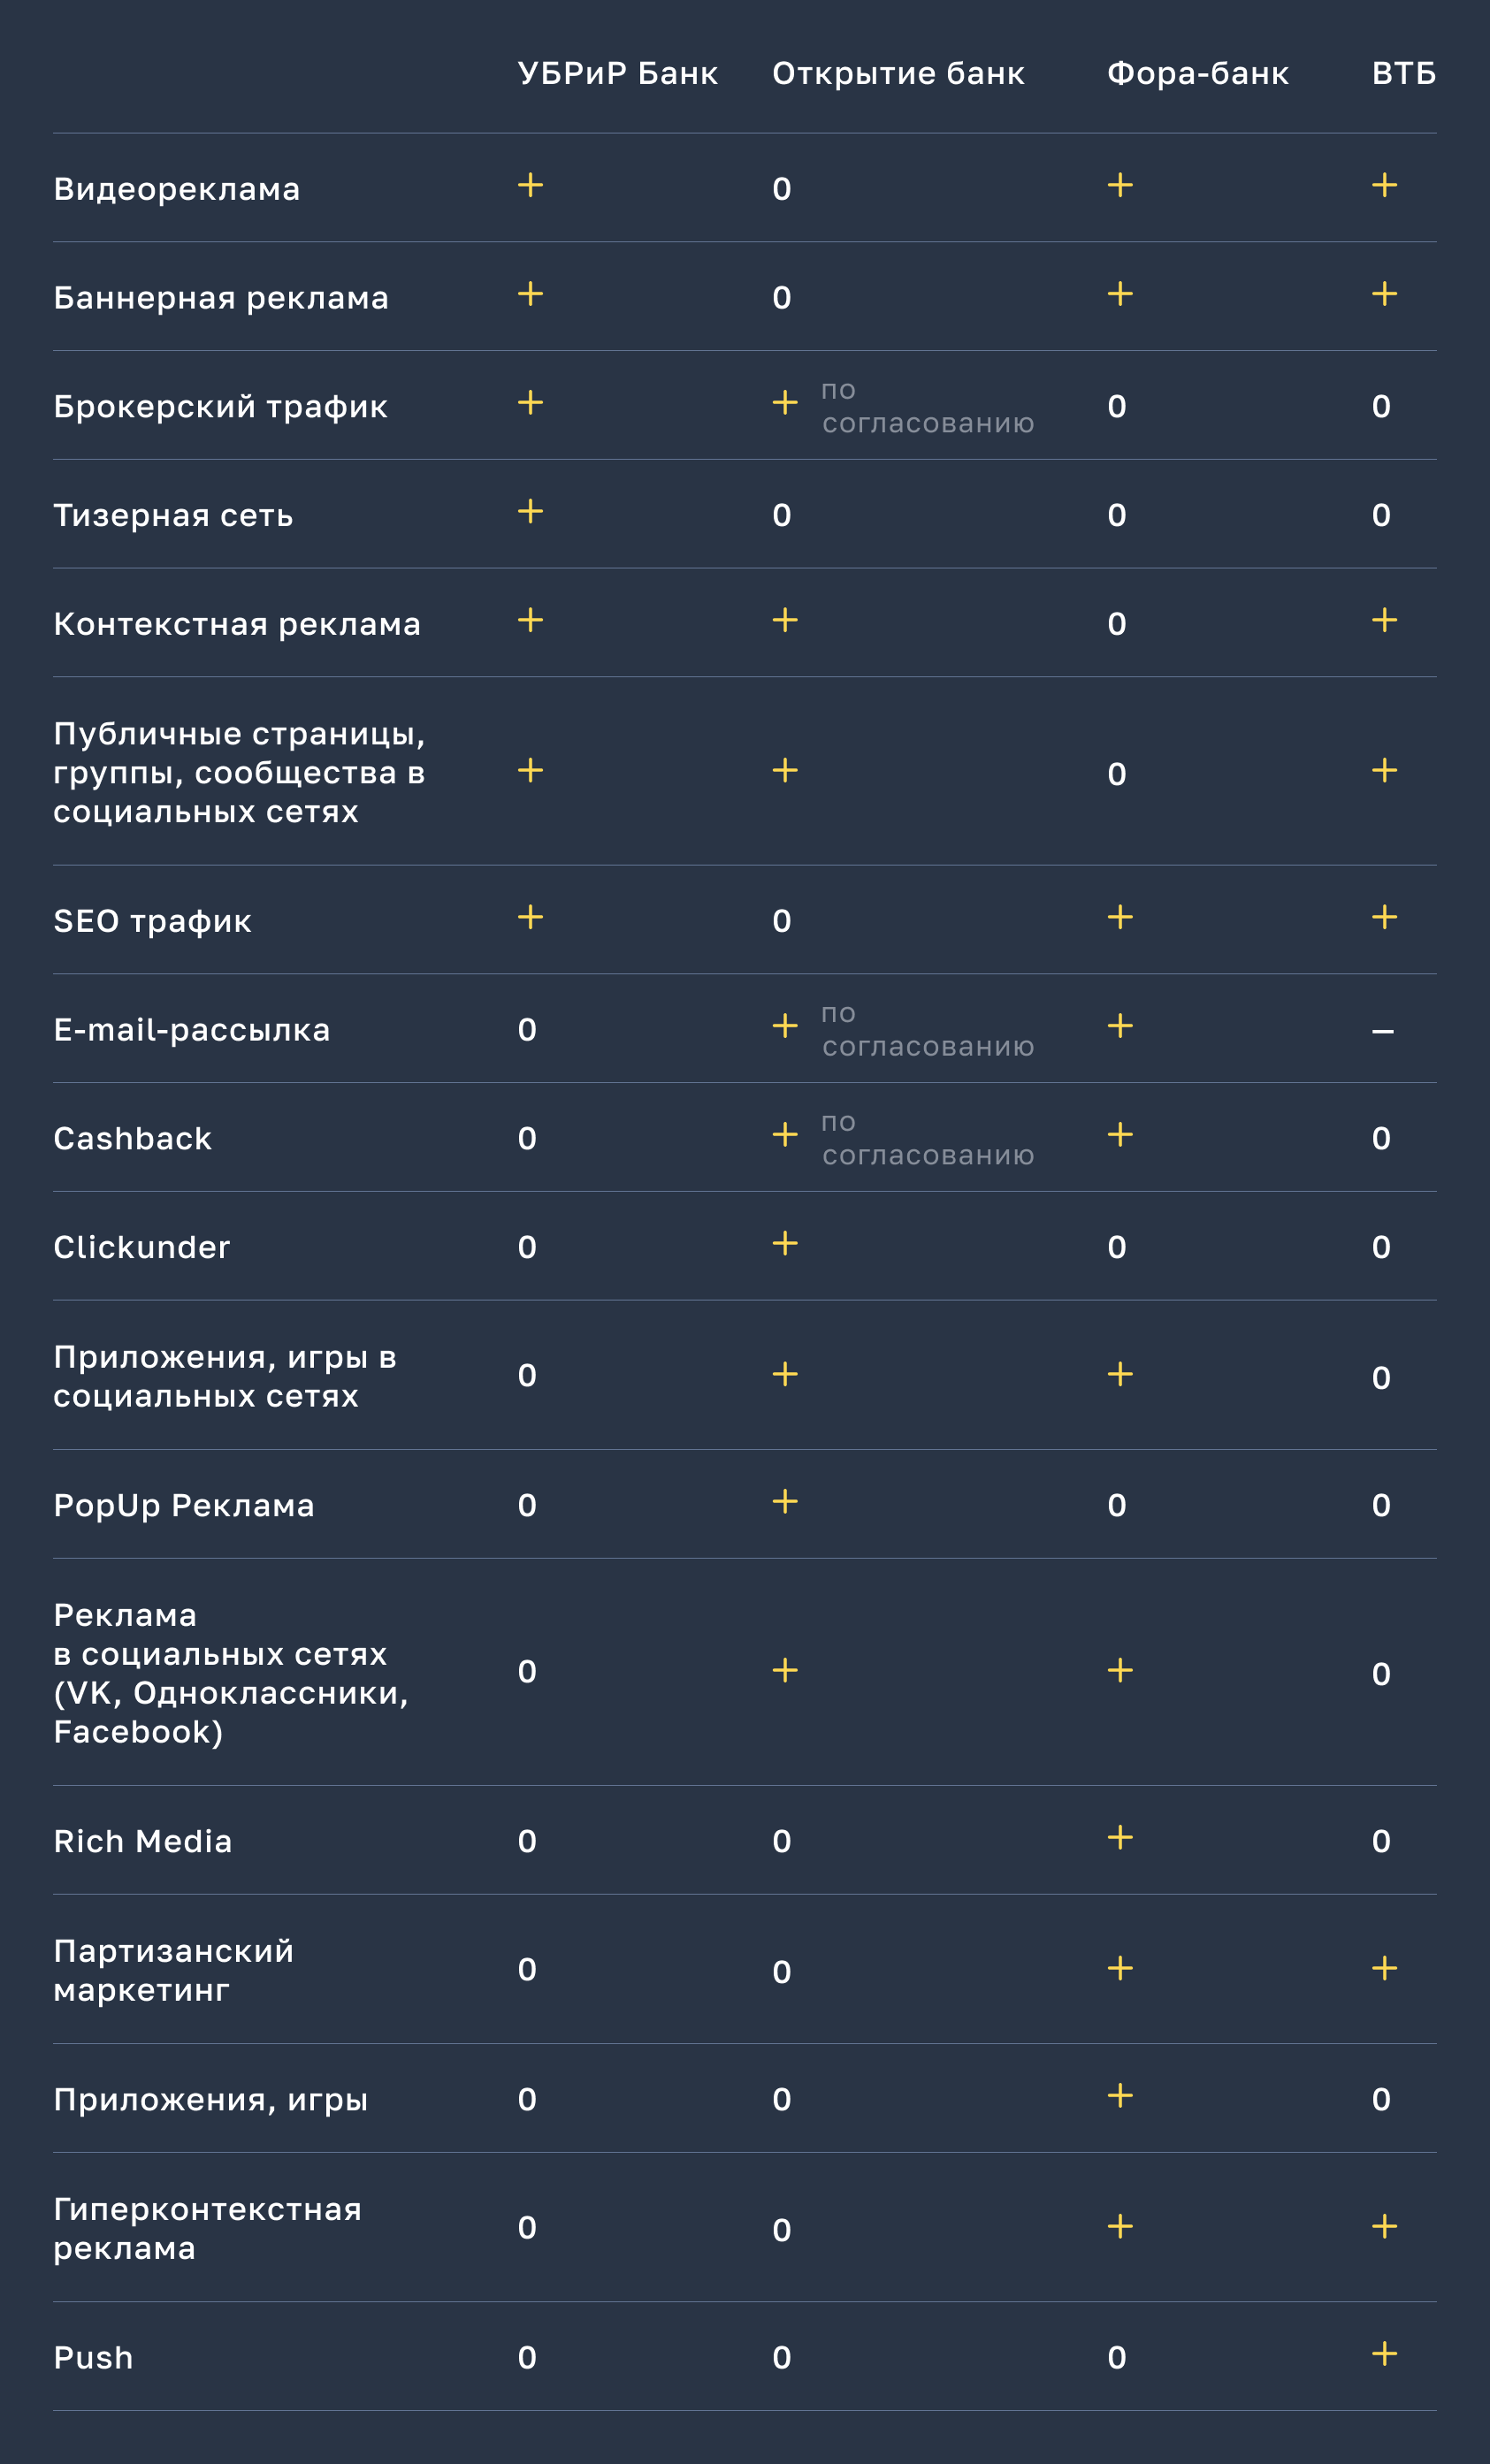Click the plus icon for Видеореклама under УБРиР Банк

[x=530, y=185]
